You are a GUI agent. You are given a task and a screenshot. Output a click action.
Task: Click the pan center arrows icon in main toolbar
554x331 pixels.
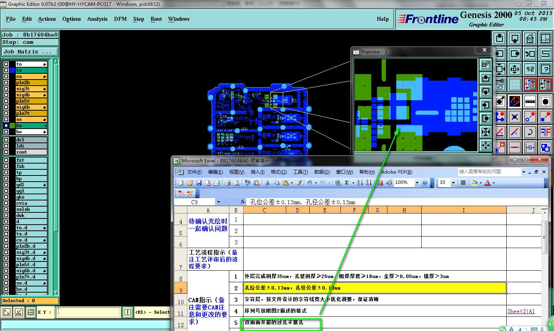(x=515, y=69)
